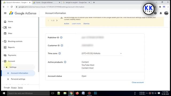Expand the Ads section arrow
The image size is (171, 96).
pyautogui.click(x=3, y=27)
